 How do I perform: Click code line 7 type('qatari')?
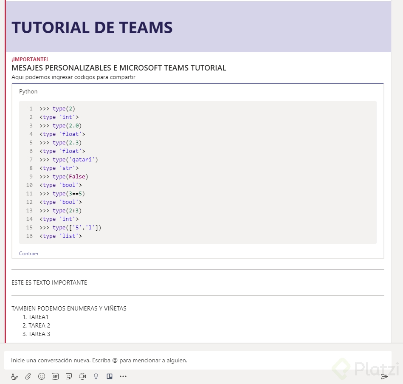(69, 160)
